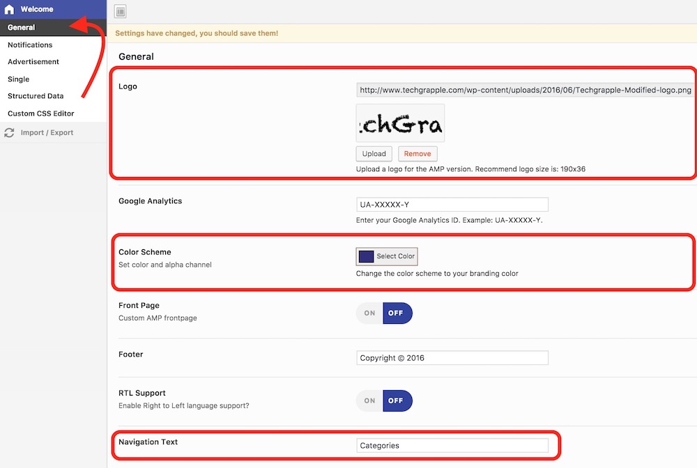Viewport: 697px width, 468px height.
Task: Click the expand-all options icon in top bar
Action: click(x=121, y=11)
